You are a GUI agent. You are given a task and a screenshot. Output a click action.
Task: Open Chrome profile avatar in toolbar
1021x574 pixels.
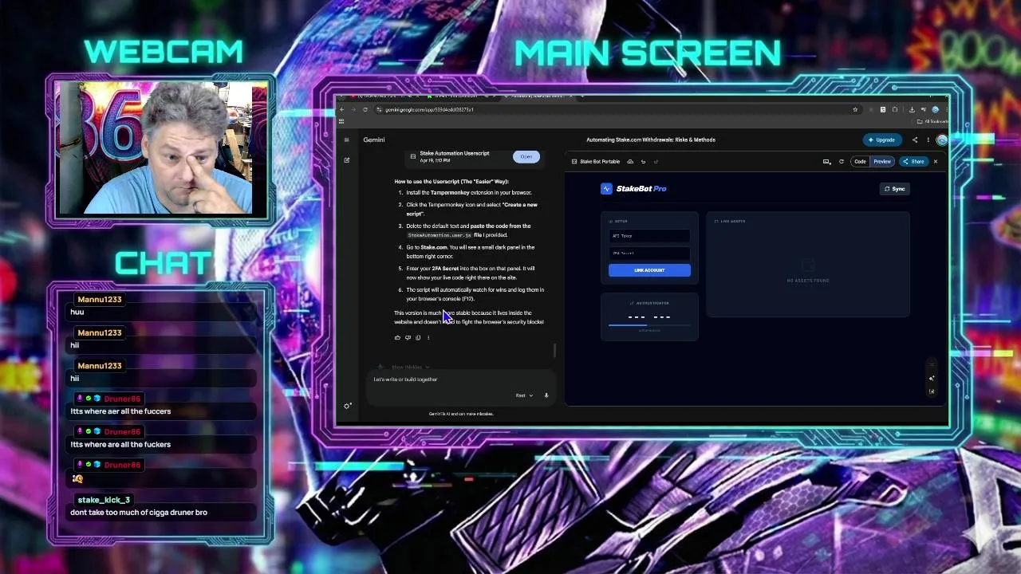pos(936,109)
